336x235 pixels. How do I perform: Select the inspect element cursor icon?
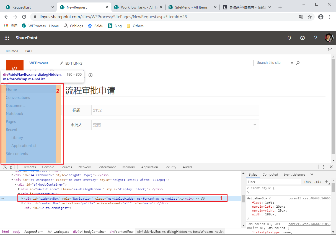5,167
